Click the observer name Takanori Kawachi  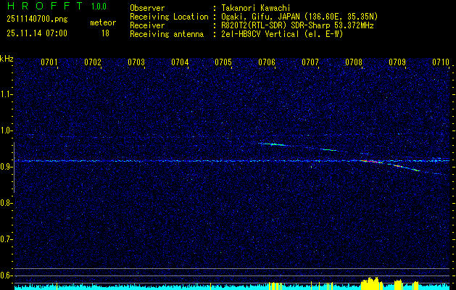tap(256, 8)
